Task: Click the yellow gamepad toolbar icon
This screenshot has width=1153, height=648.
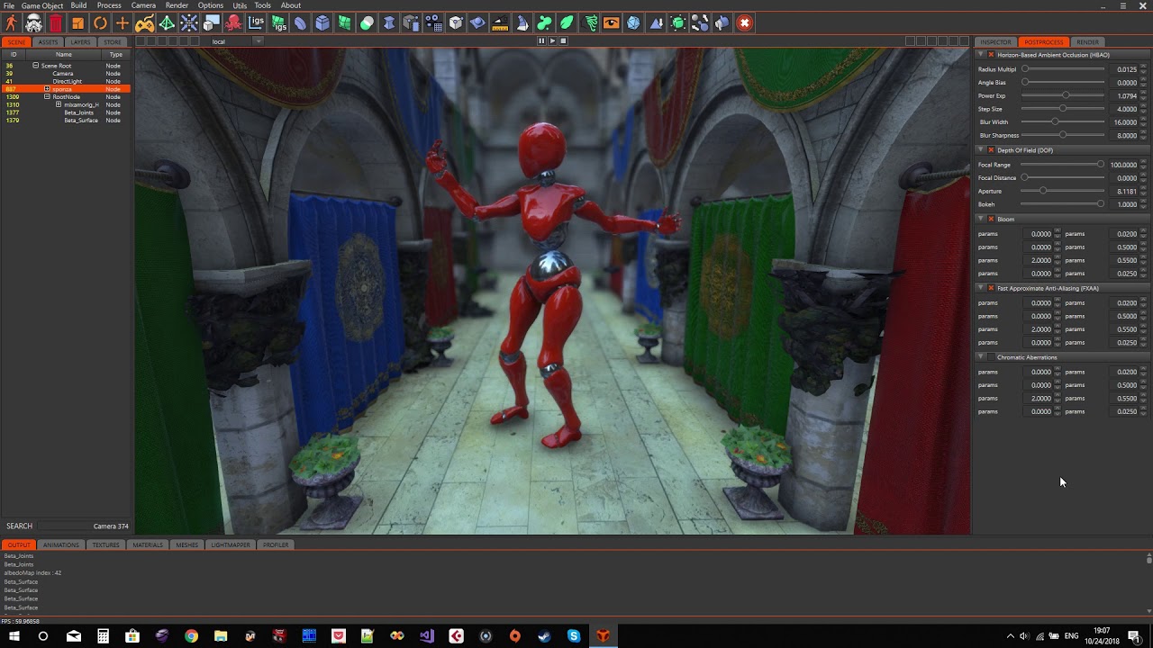Action: tap(144, 22)
